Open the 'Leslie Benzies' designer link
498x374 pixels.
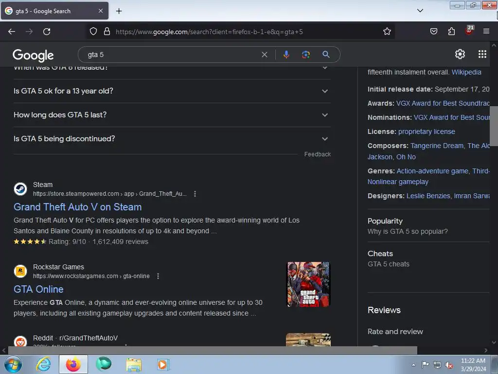[428, 196]
